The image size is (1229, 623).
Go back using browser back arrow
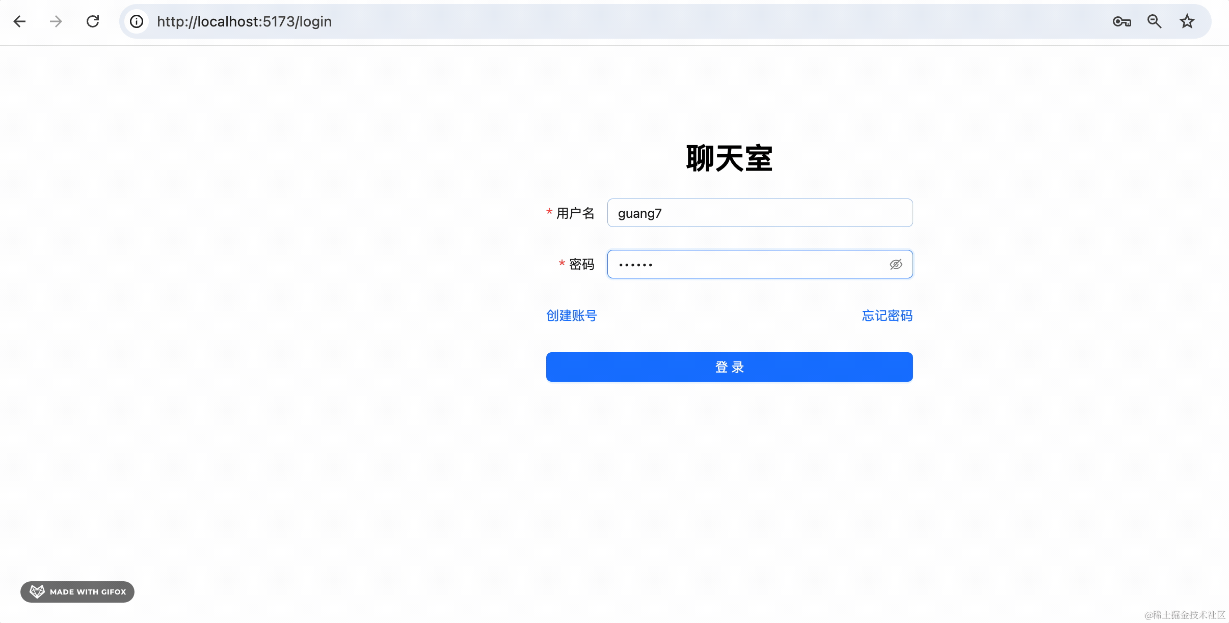point(19,21)
